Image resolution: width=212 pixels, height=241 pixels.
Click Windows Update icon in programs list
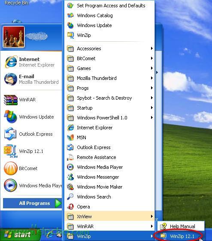point(70,25)
